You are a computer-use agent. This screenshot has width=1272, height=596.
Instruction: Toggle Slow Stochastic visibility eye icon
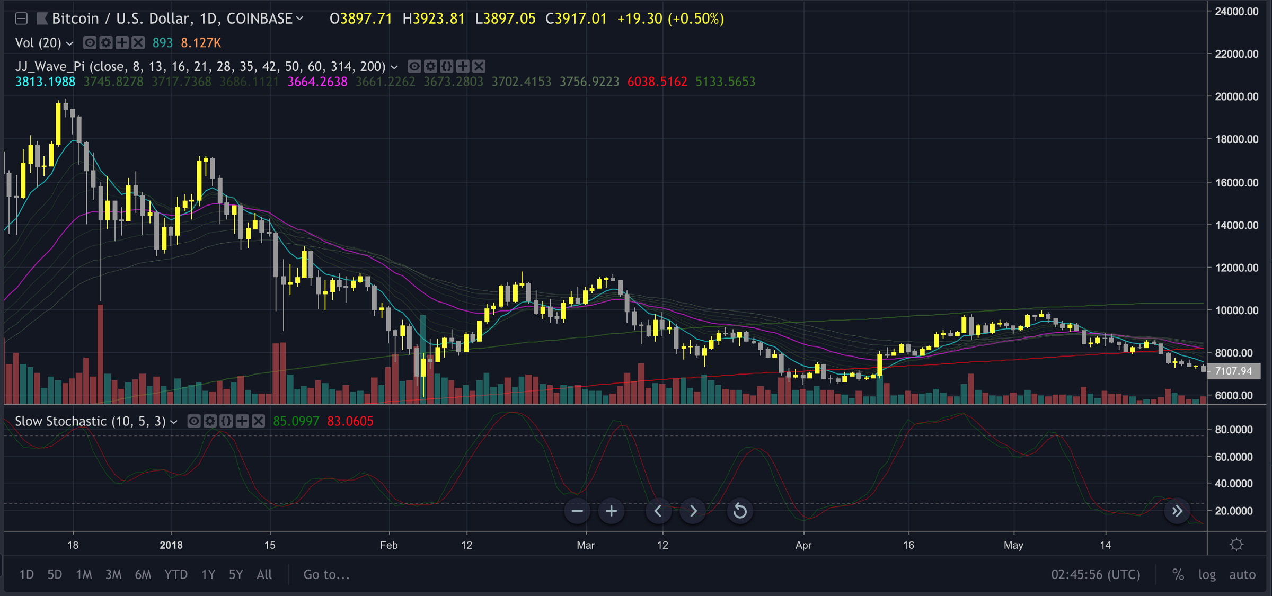(194, 421)
